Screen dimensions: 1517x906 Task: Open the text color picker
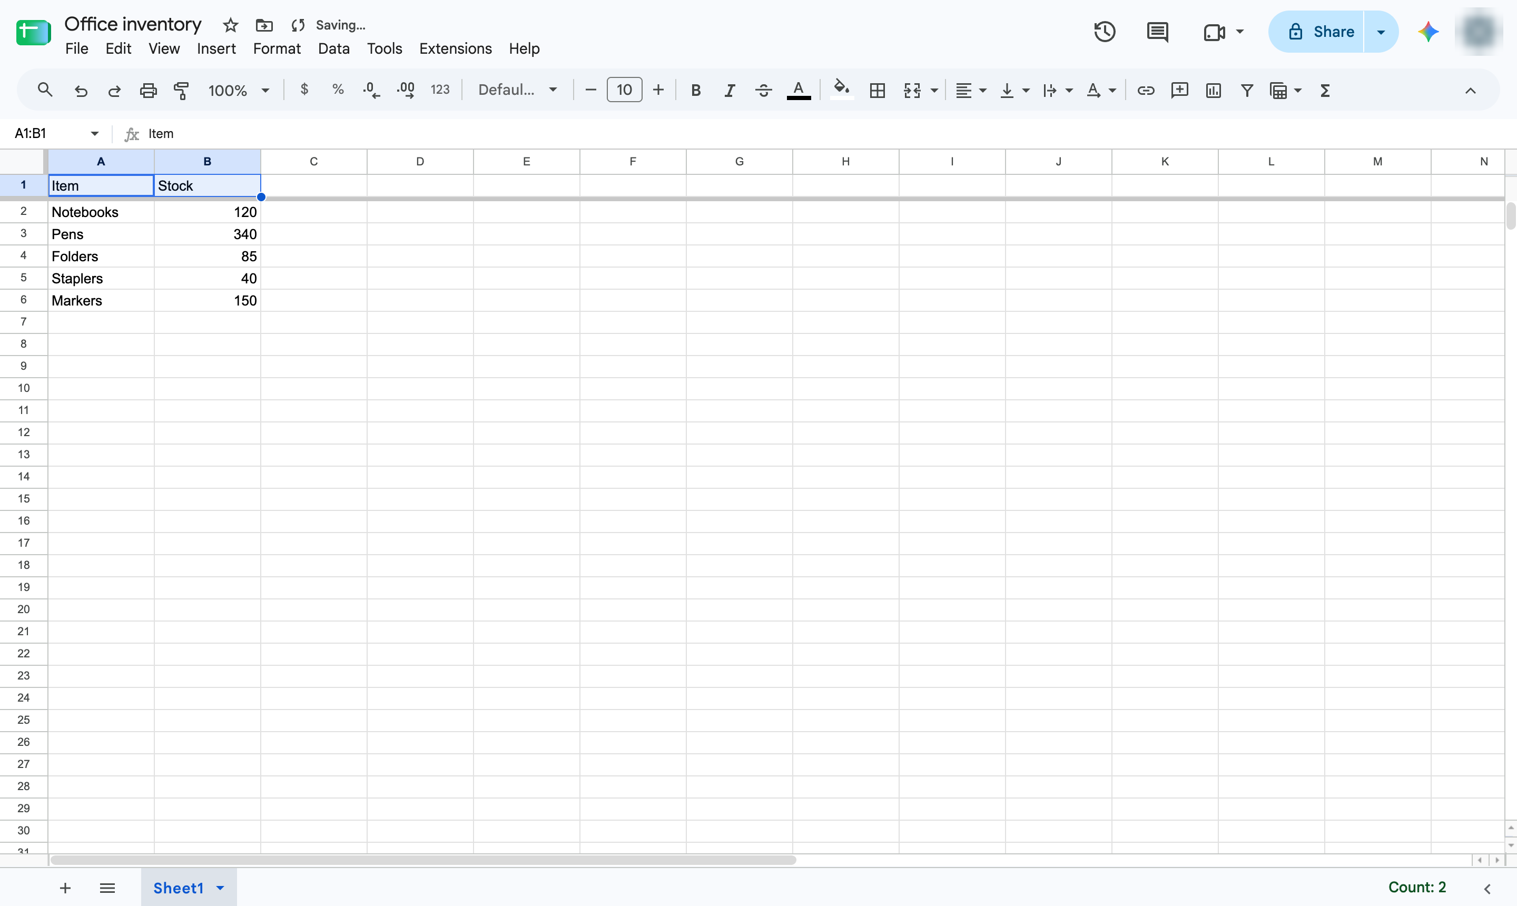[799, 91]
